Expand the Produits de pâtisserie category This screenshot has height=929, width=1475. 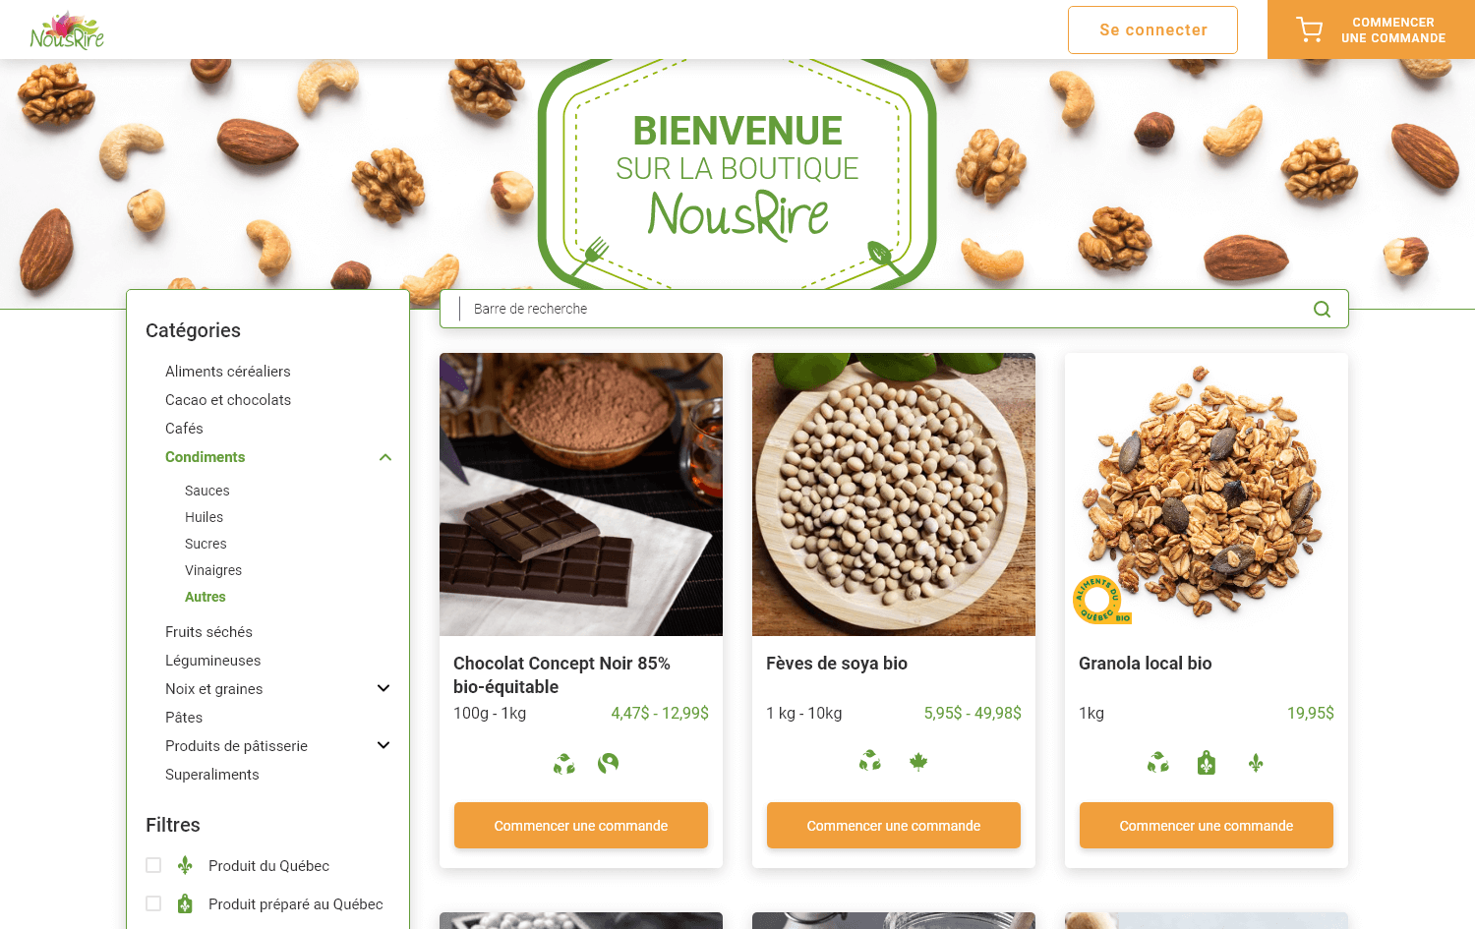[x=383, y=745]
